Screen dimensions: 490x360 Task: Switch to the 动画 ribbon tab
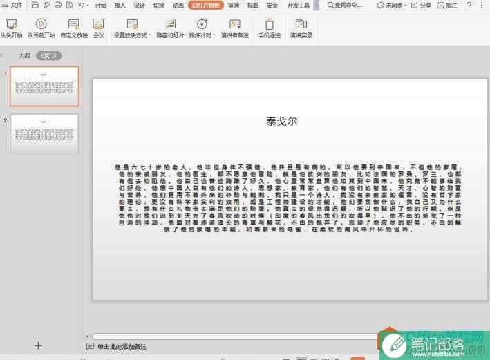tap(178, 6)
